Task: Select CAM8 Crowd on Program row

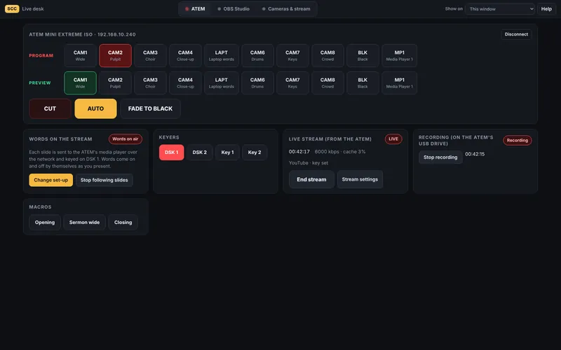Action: [327, 55]
